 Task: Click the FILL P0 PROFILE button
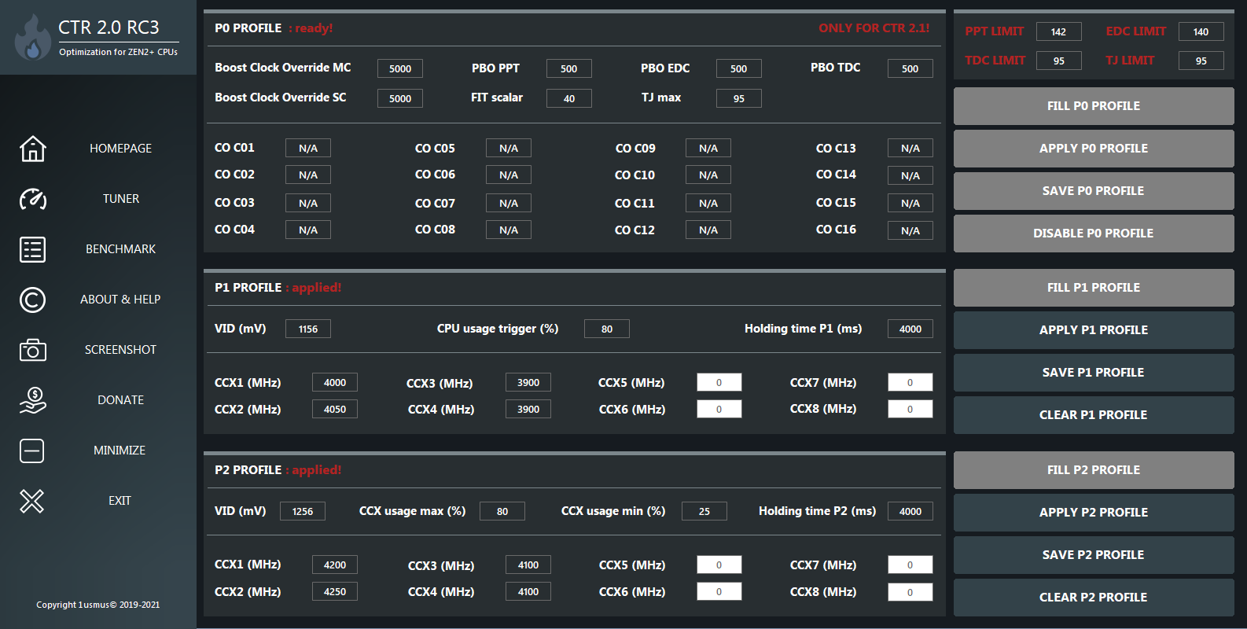click(x=1094, y=106)
